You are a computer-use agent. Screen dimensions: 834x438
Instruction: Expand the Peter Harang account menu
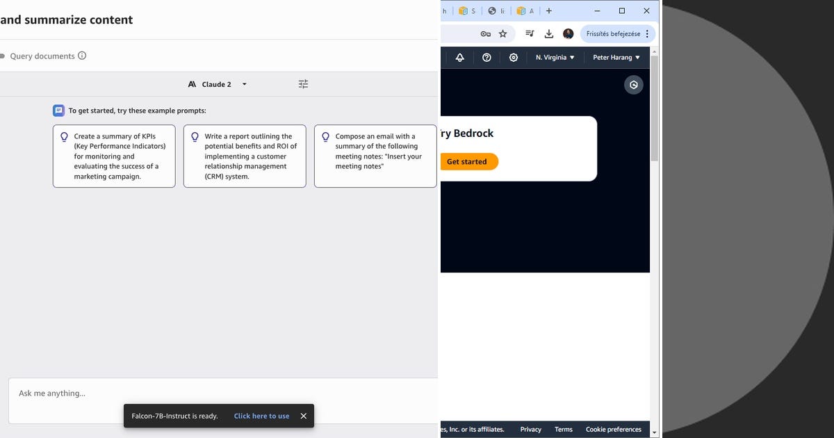(616, 58)
